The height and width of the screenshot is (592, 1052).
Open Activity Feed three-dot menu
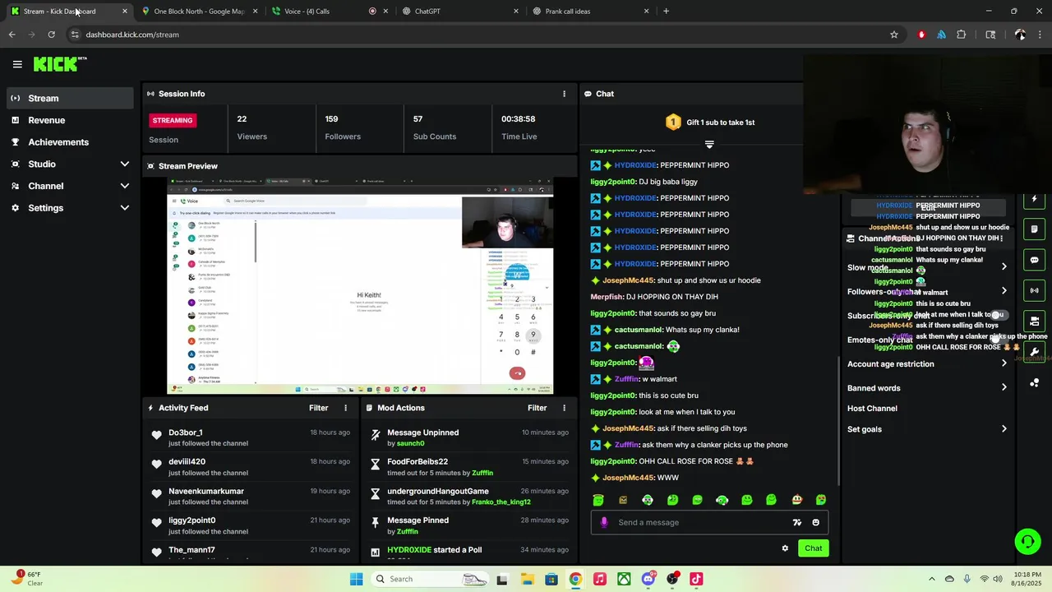tap(345, 408)
